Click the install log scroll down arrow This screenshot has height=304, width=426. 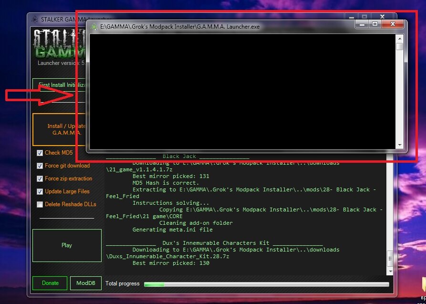pyautogui.click(x=390, y=271)
